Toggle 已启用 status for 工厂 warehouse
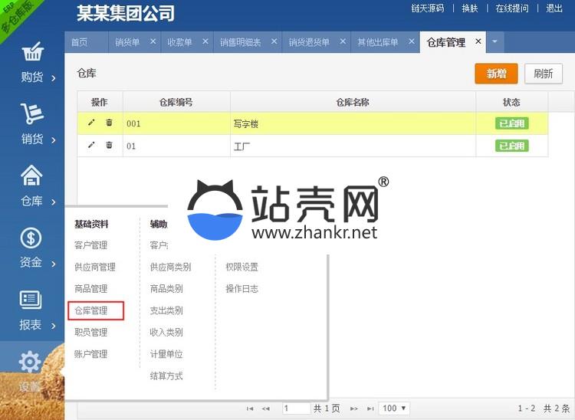The image size is (575, 420). (x=511, y=146)
